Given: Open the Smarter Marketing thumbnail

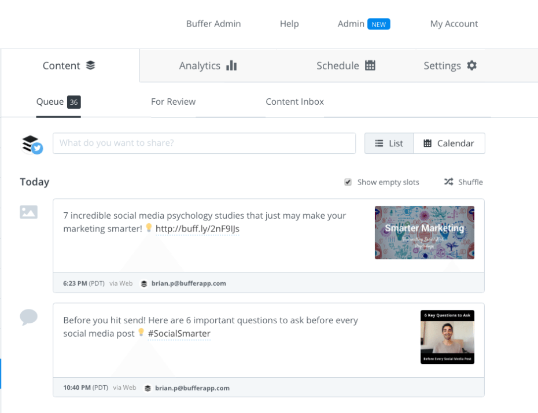Looking at the screenshot, I should (x=425, y=233).
